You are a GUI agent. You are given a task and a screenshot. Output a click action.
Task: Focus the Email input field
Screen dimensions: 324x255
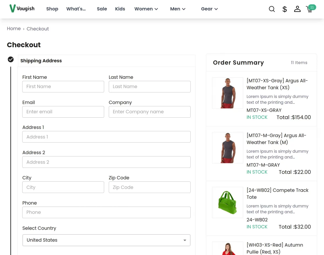63,112
